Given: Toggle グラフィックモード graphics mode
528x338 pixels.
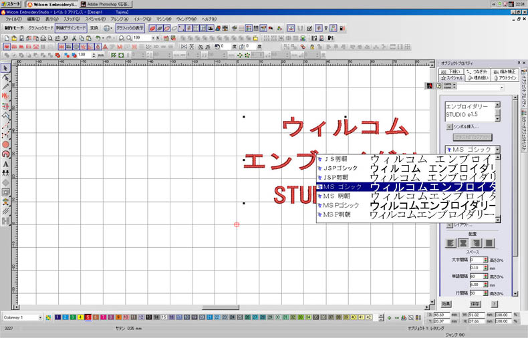Looking at the screenshot, I should (40, 28).
